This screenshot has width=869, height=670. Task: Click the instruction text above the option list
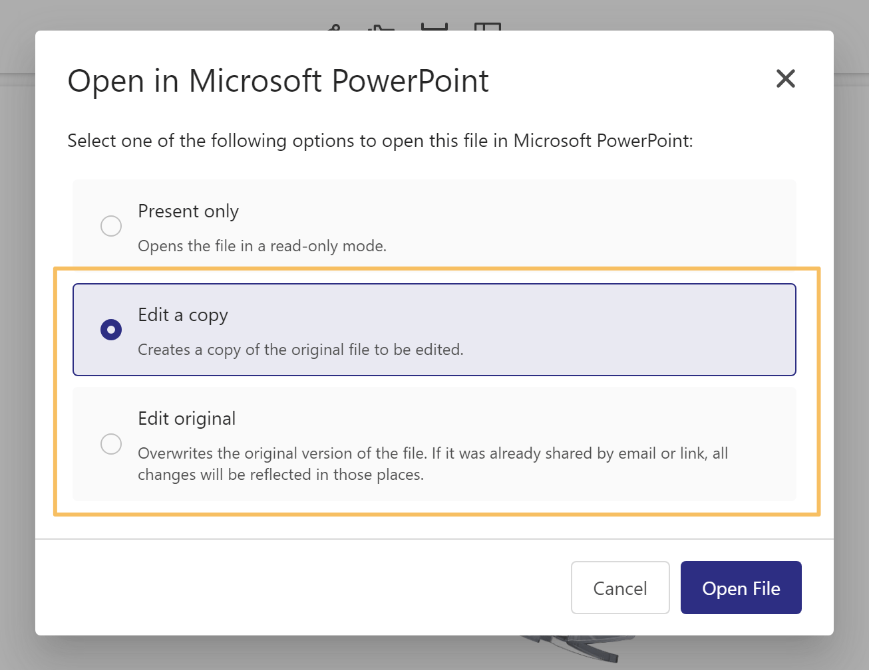(380, 140)
